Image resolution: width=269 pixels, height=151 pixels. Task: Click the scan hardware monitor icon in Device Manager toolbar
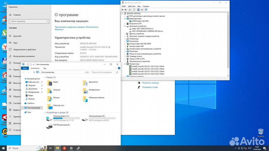click(146, 10)
